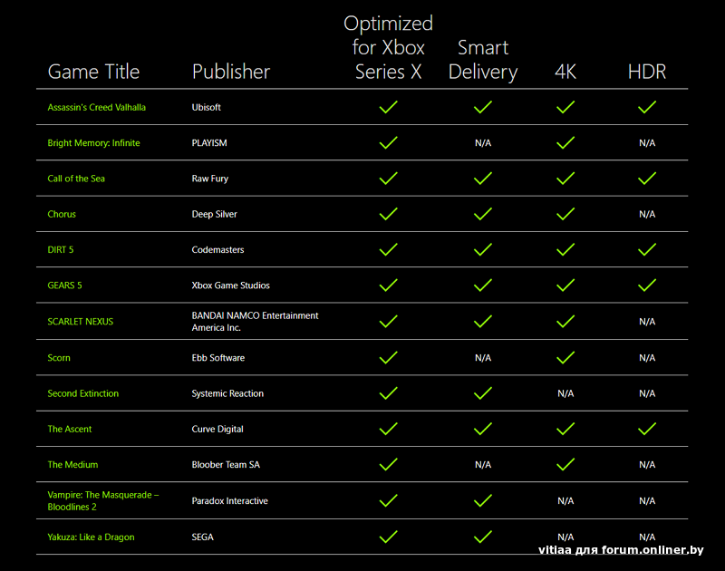Click Codemasters publisher cell

[x=217, y=249]
